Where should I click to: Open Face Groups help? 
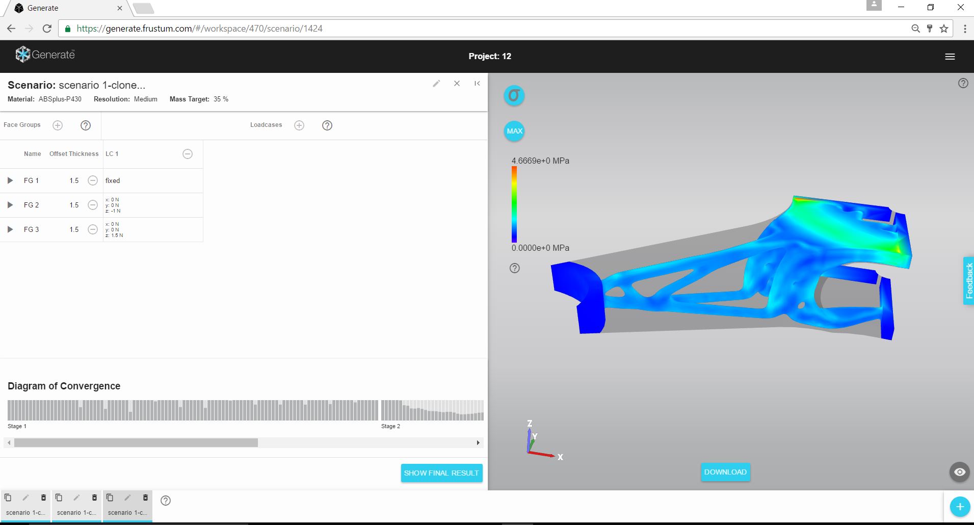point(86,125)
